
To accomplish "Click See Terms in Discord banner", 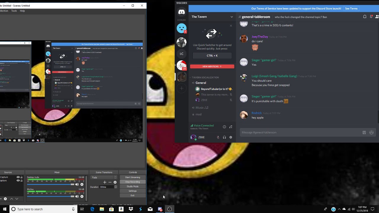I will coord(351,9).
